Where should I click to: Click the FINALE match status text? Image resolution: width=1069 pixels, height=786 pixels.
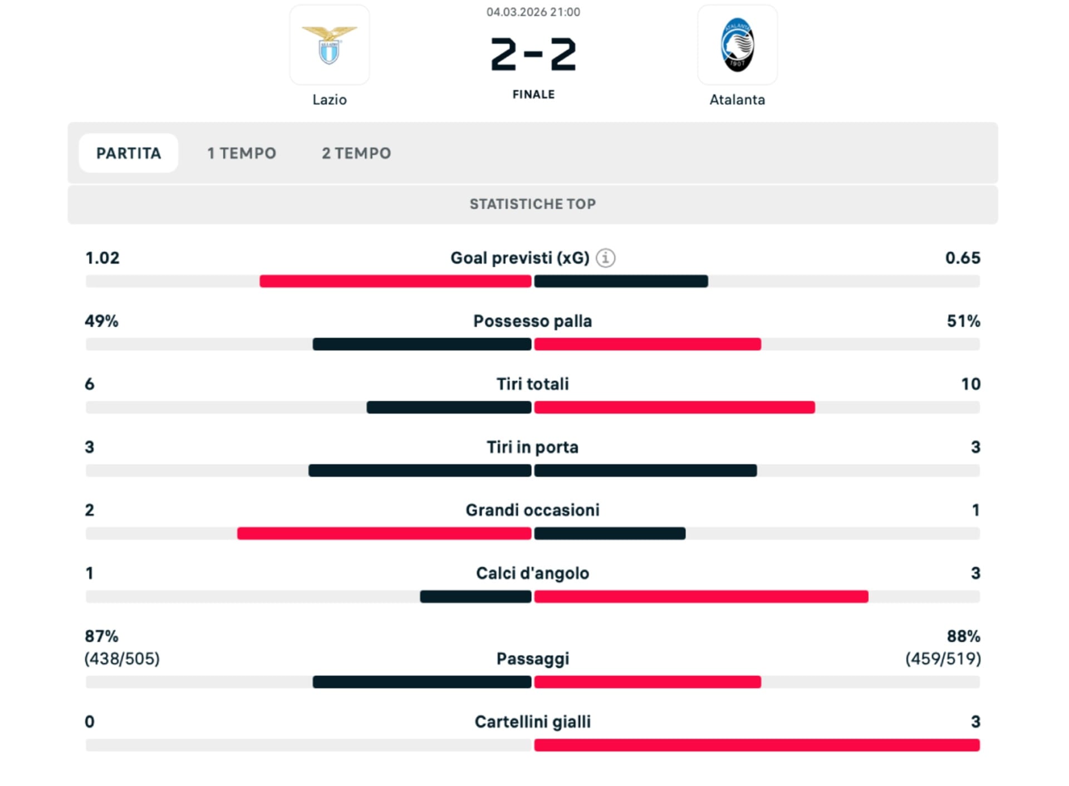click(533, 95)
